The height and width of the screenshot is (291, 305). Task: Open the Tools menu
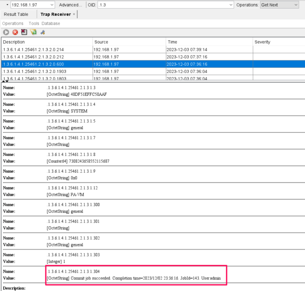coord(34,23)
